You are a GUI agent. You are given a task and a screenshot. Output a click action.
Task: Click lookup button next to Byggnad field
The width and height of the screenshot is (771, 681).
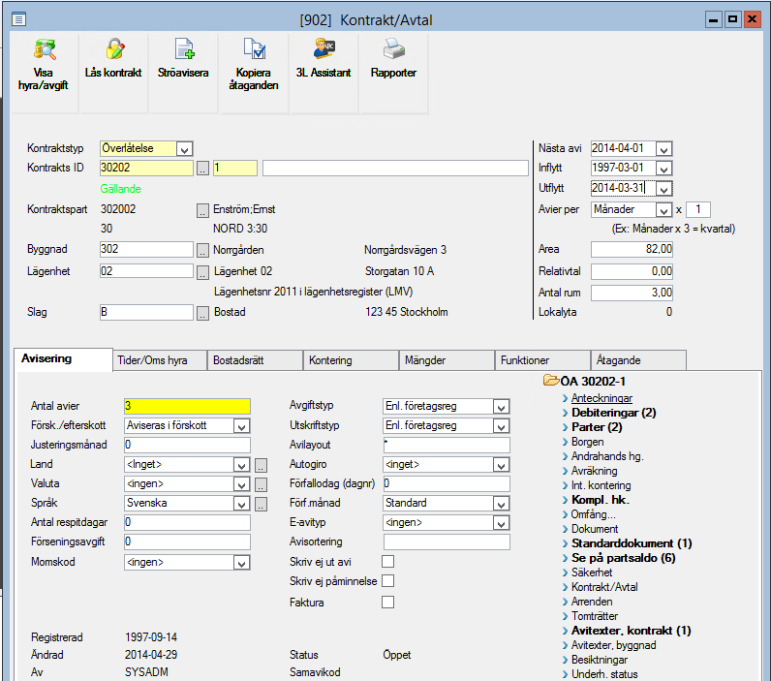(x=202, y=250)
